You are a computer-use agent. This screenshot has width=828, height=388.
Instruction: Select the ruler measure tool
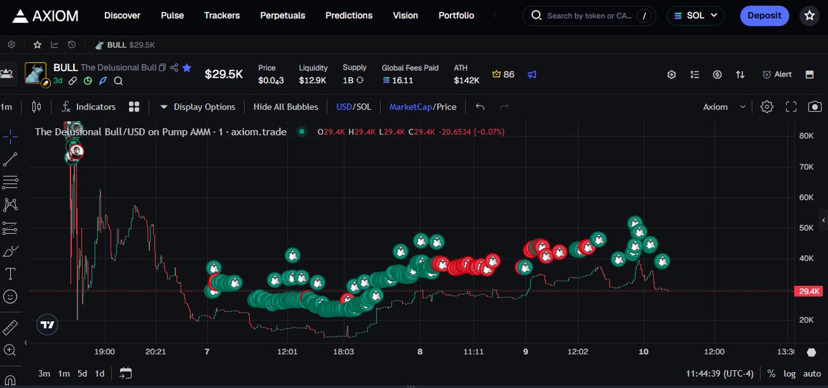[x=10, y=327]
